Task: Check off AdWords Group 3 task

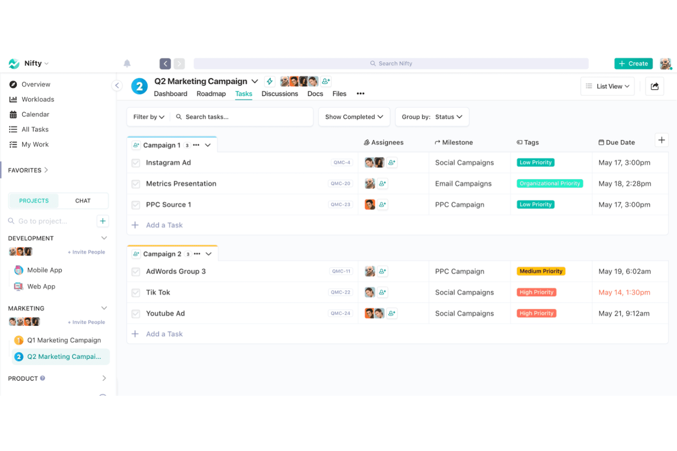Action: [x=136, y=272]
